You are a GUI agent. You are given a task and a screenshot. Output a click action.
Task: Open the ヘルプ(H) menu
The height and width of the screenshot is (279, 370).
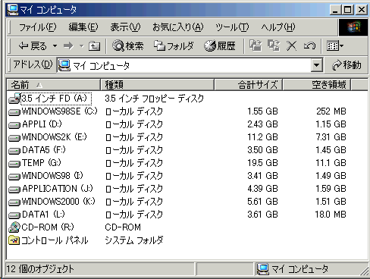tap(278, 27)
